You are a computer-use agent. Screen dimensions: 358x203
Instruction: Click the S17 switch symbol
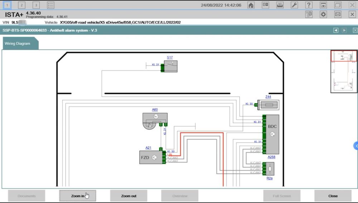pyautogui.click(x=170, y=66)
